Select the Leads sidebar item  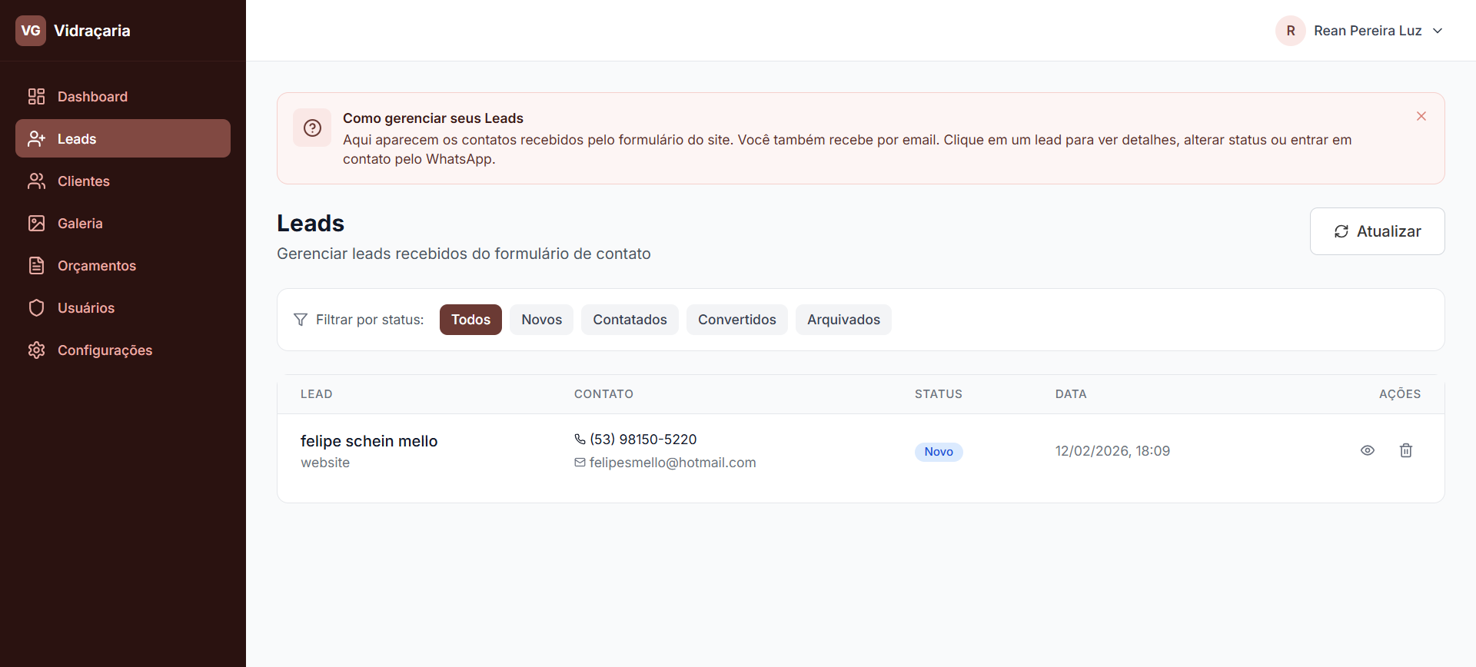point(123,139)
